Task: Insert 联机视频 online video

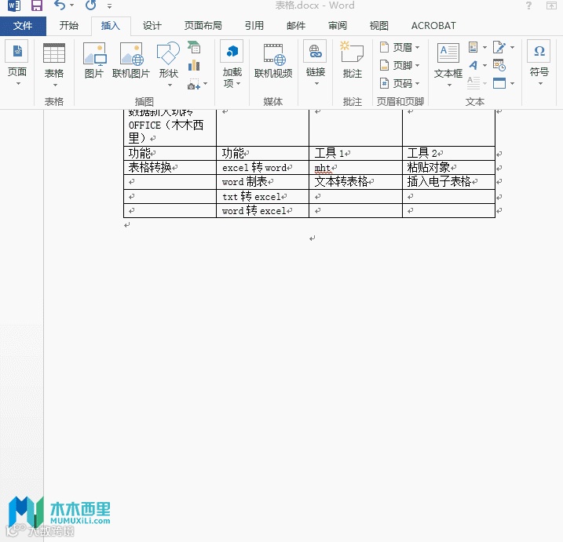Action: click(273, 60)
